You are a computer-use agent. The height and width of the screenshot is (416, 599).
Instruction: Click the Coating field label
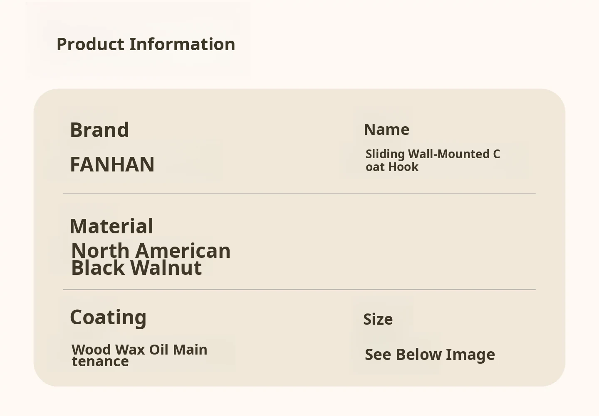coord(108,317)
